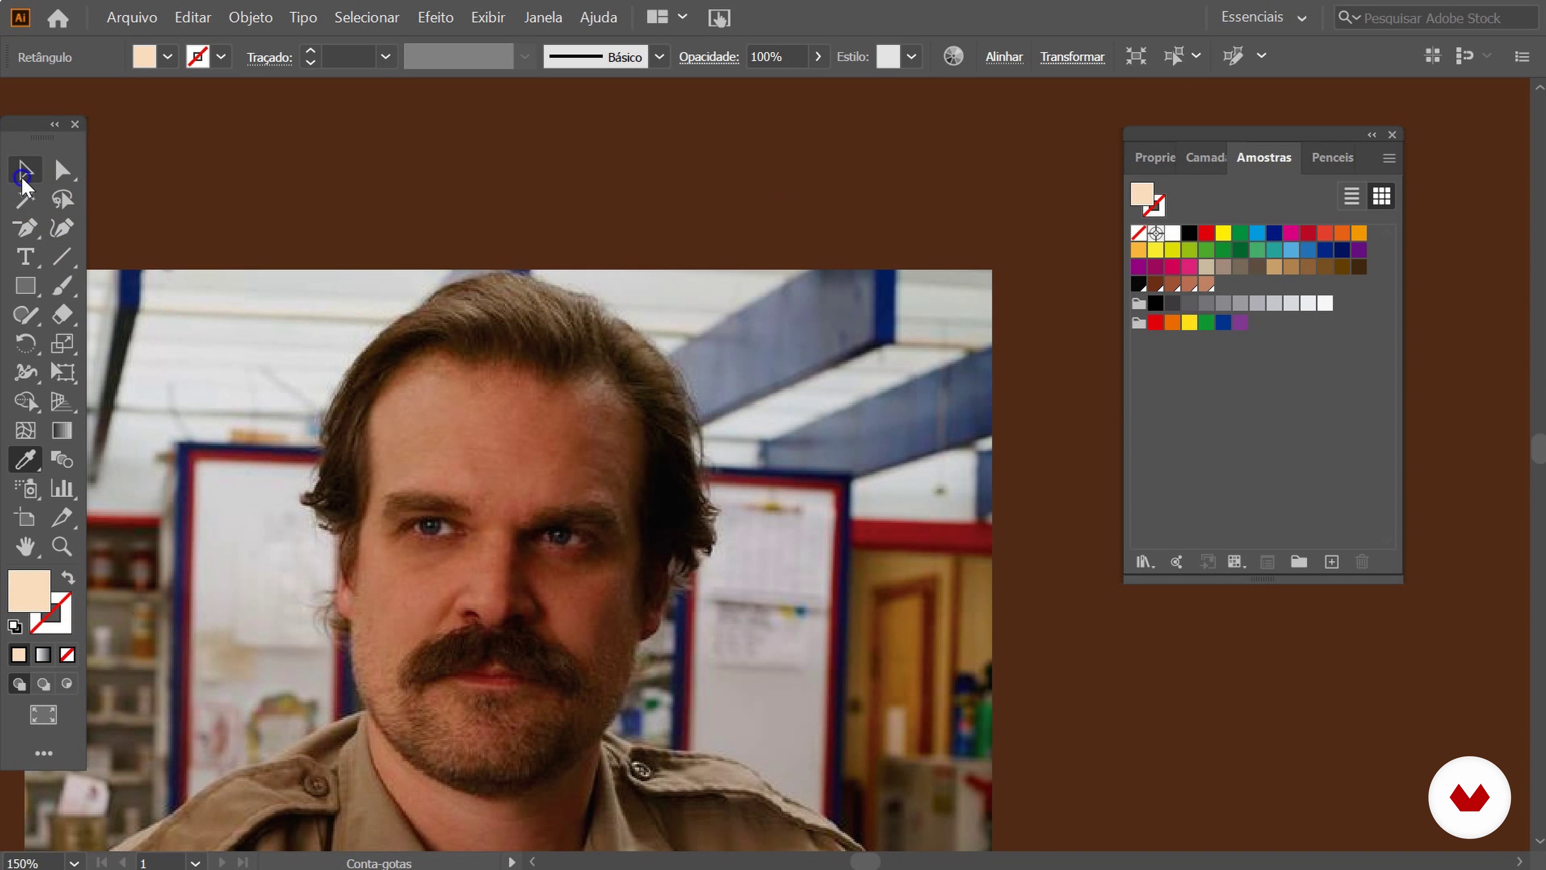Screen dimensions: 1546x870
Task: Set paint mode to None
Action: [67, 655]
